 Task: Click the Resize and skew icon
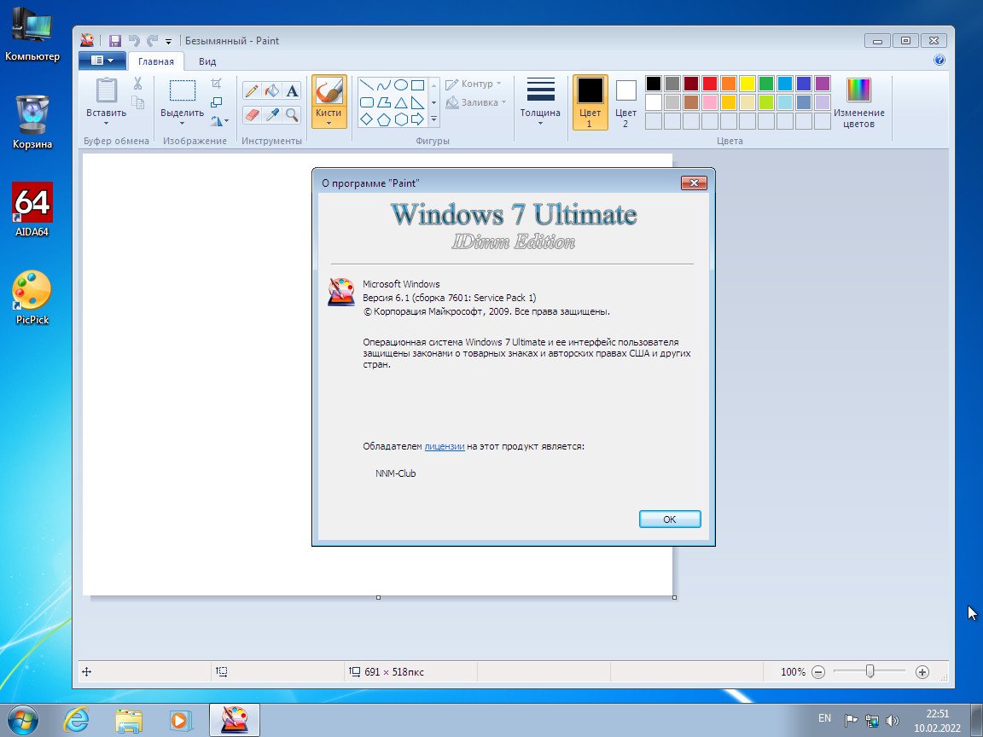[216, 102]
